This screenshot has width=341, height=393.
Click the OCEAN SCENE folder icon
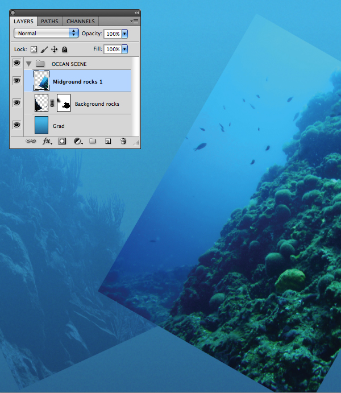pyautogui.click(x=40, y=63)
